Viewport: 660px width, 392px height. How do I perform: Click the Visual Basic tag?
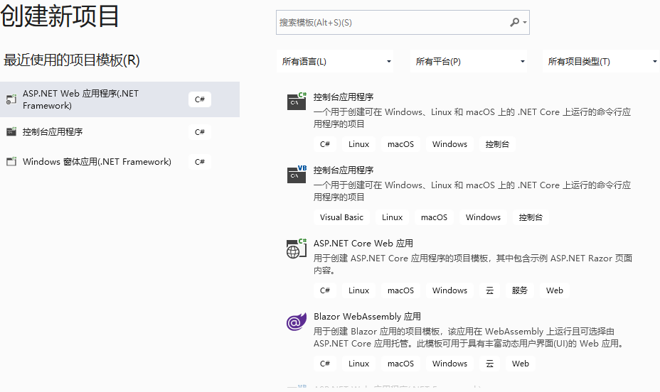[x=341, y=217]
